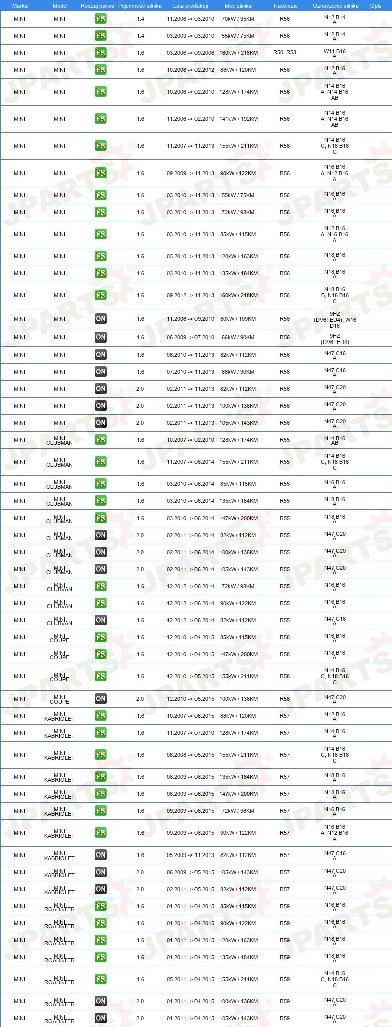The width and height of the screenshot is (392, 1027).
Task: Click the ON icon in the Roadster 100kW / 136KM row
Action: coord(100,1001)
